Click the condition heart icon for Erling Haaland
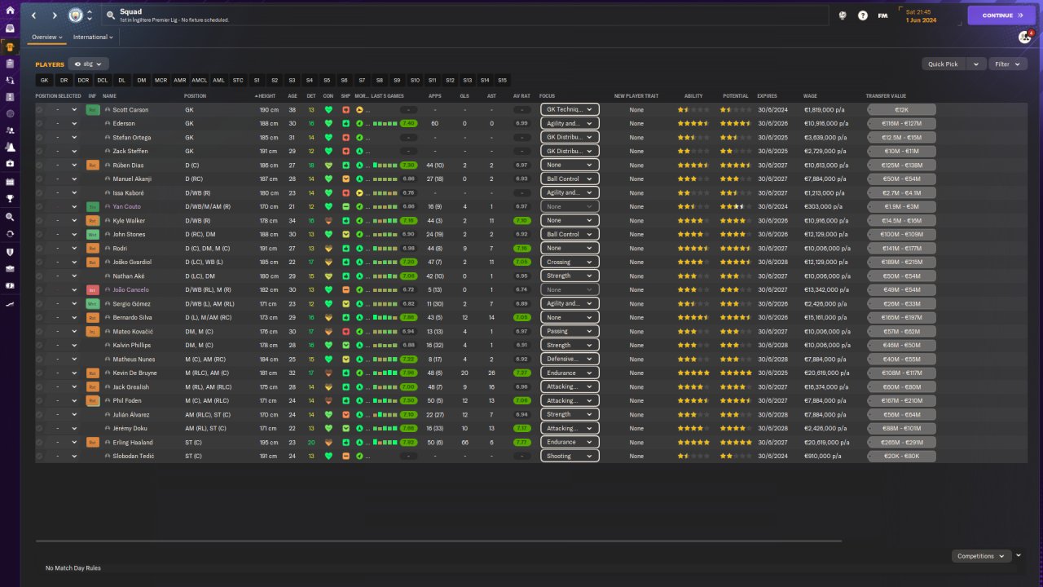This screenshot has height=587, width=1043. 329,442
